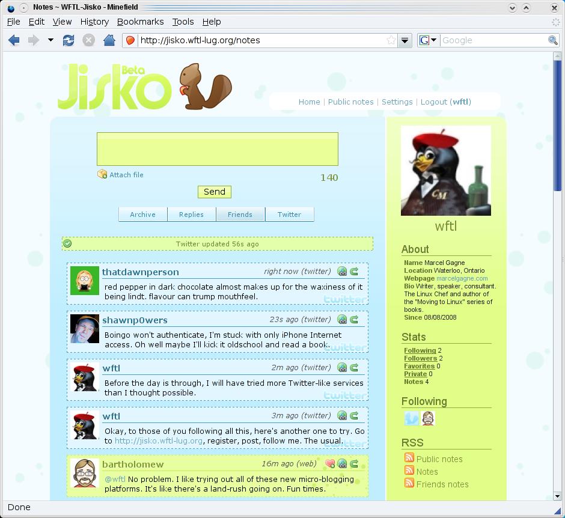Switch to the Friends tab
This screenshot has height=518, width=565.
coord(240,215)
